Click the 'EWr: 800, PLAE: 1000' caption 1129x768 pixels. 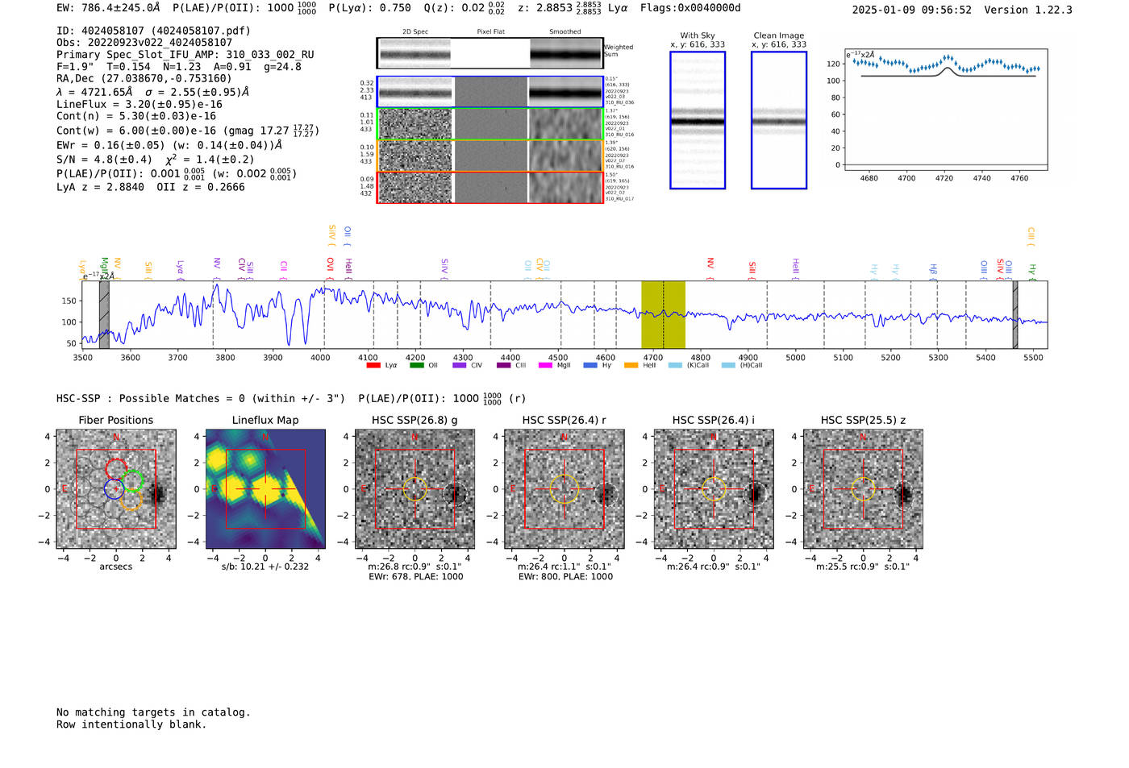(x=565, y=577)
